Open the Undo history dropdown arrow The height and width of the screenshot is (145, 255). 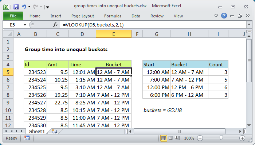(29, 7)
